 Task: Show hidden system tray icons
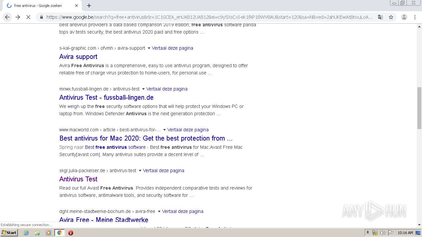point(368,232)
